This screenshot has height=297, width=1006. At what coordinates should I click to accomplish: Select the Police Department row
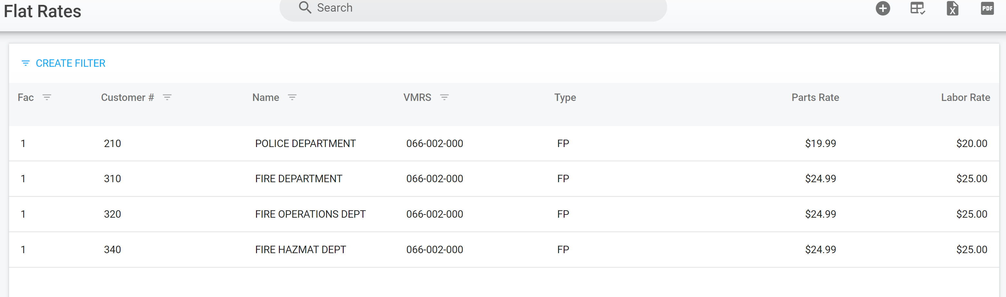coord(305,144)
